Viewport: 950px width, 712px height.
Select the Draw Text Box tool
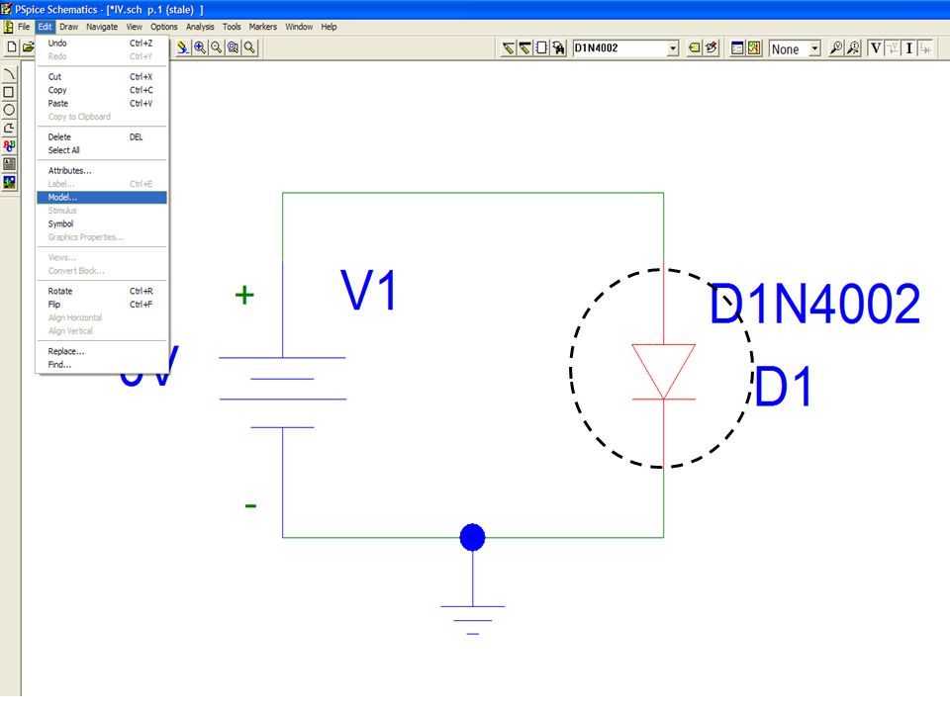(9, 163)
